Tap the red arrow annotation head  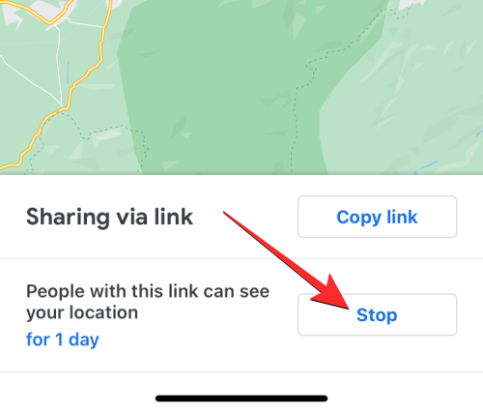coord(331,293)
